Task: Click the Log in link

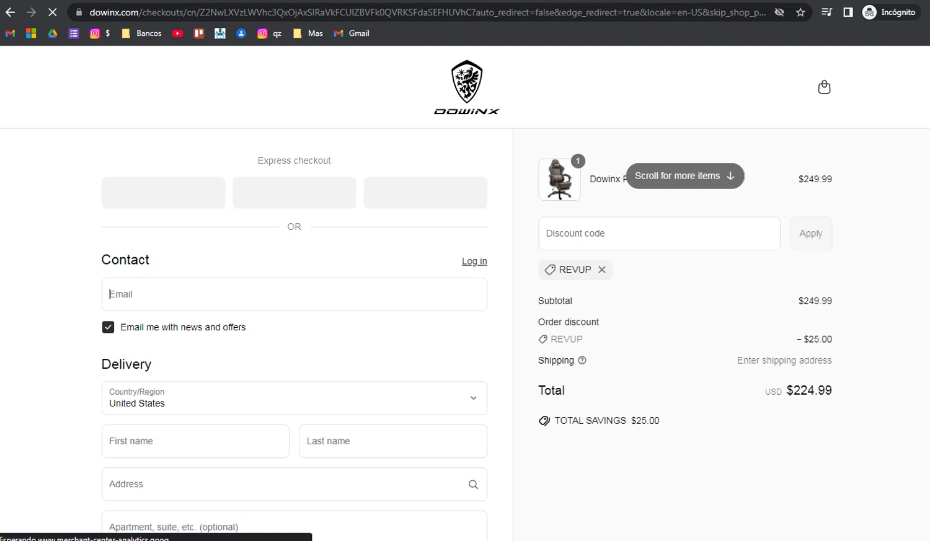Action: pyautogui.click(x=474, y=262)
